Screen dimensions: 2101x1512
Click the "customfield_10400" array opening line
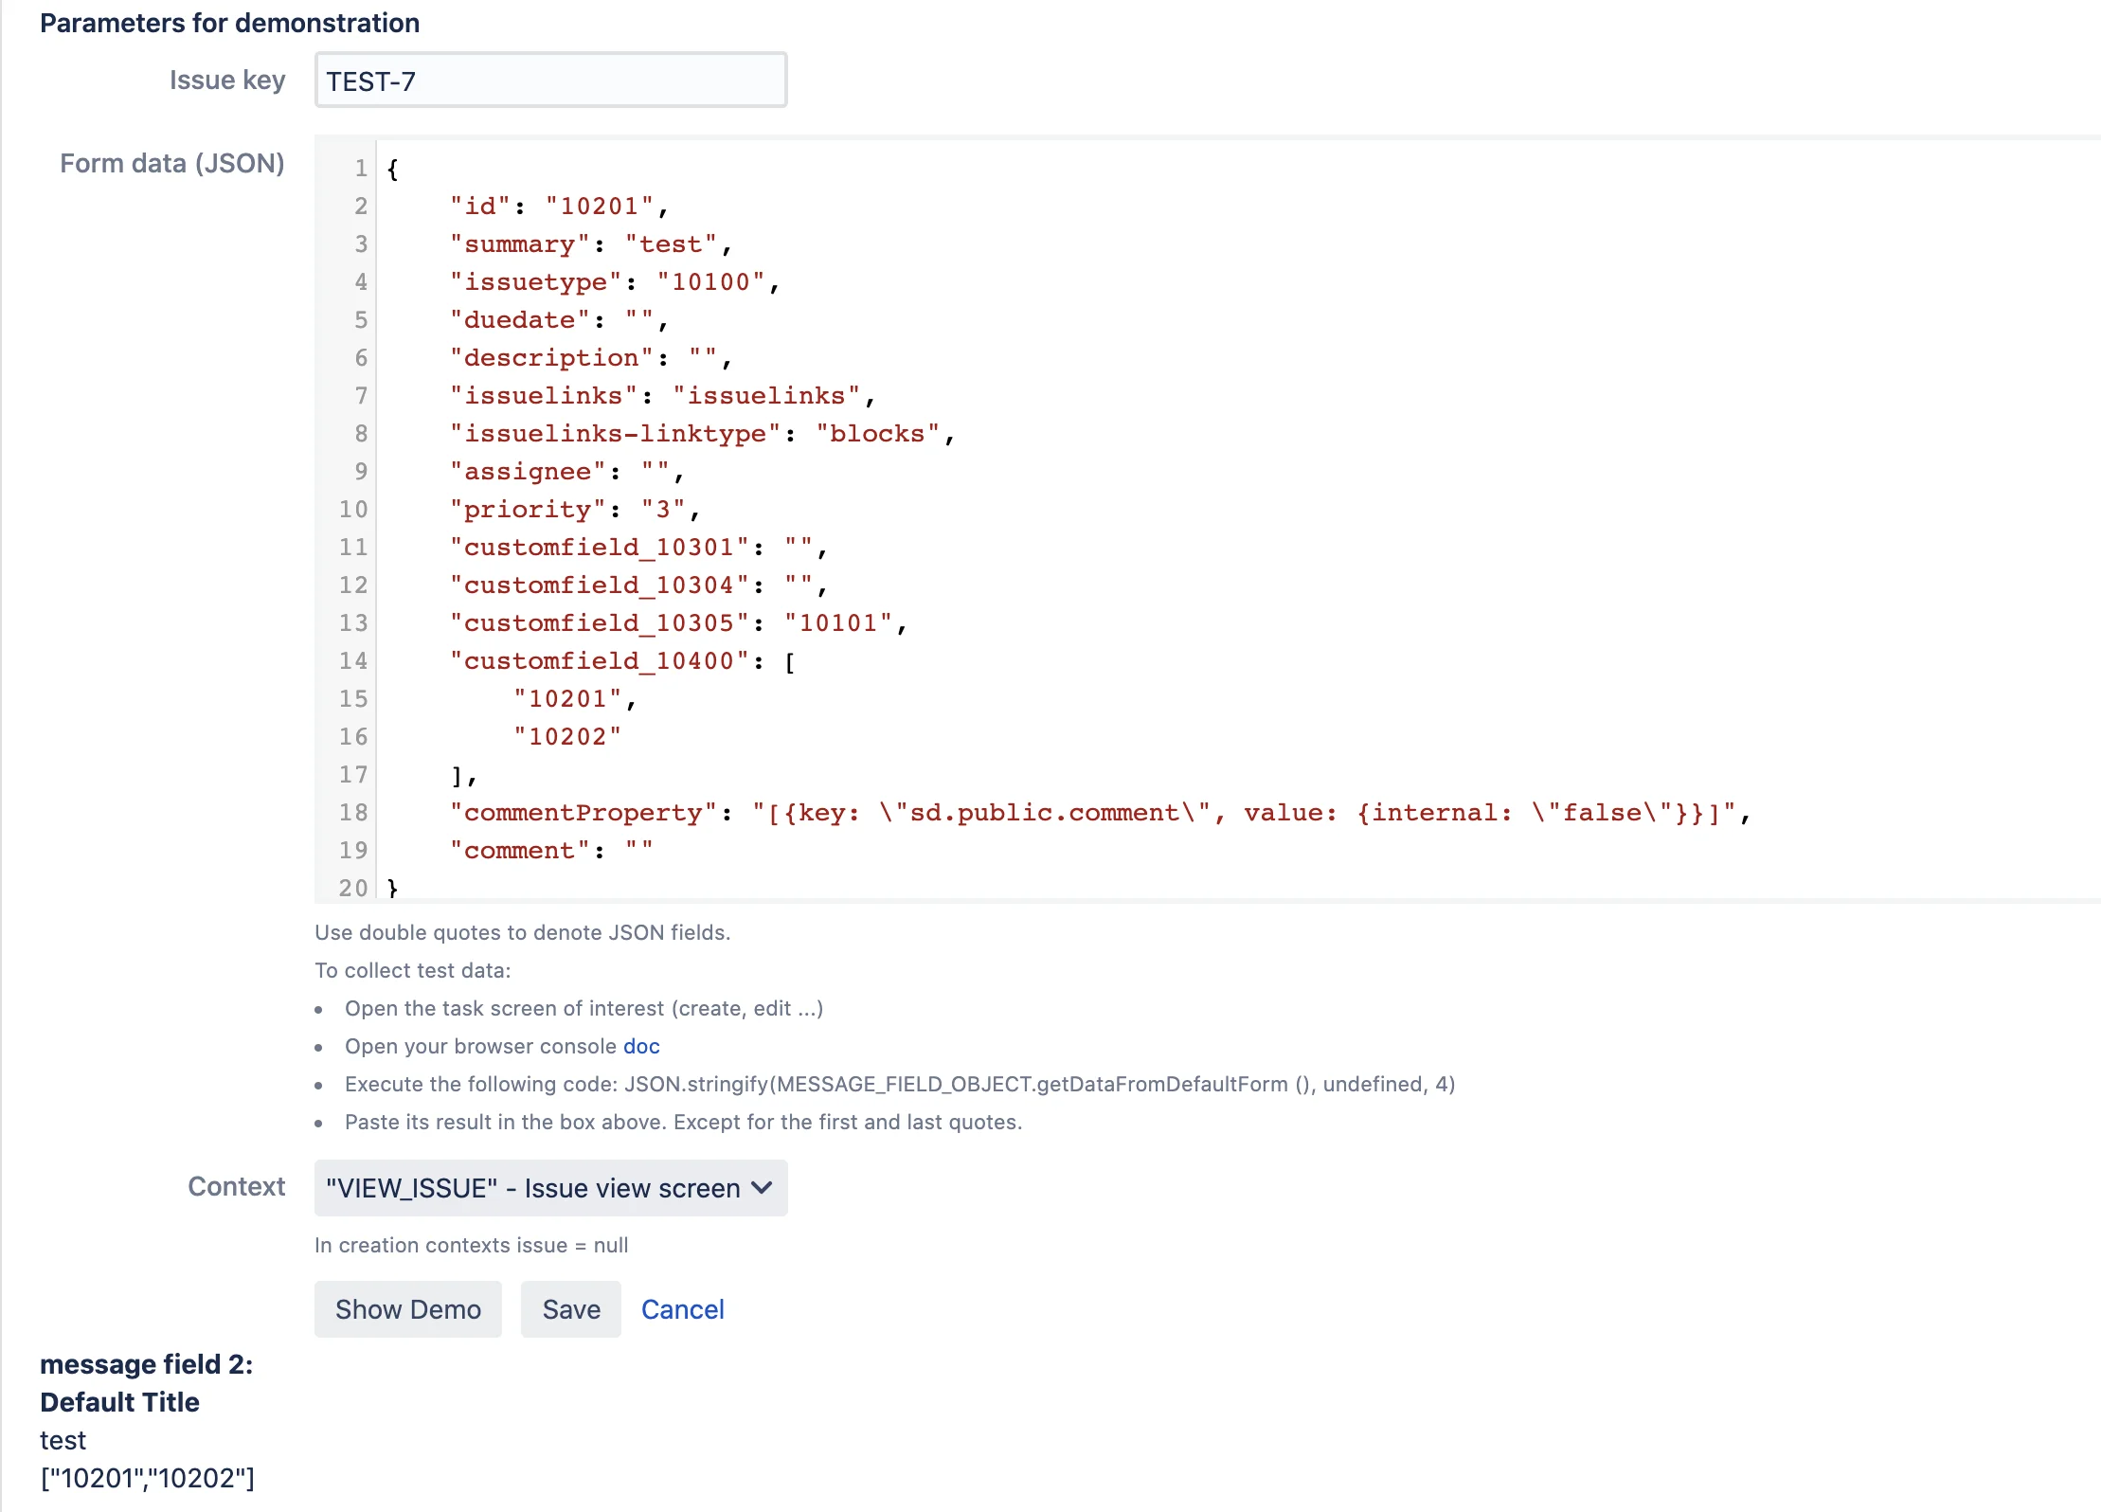622,661
